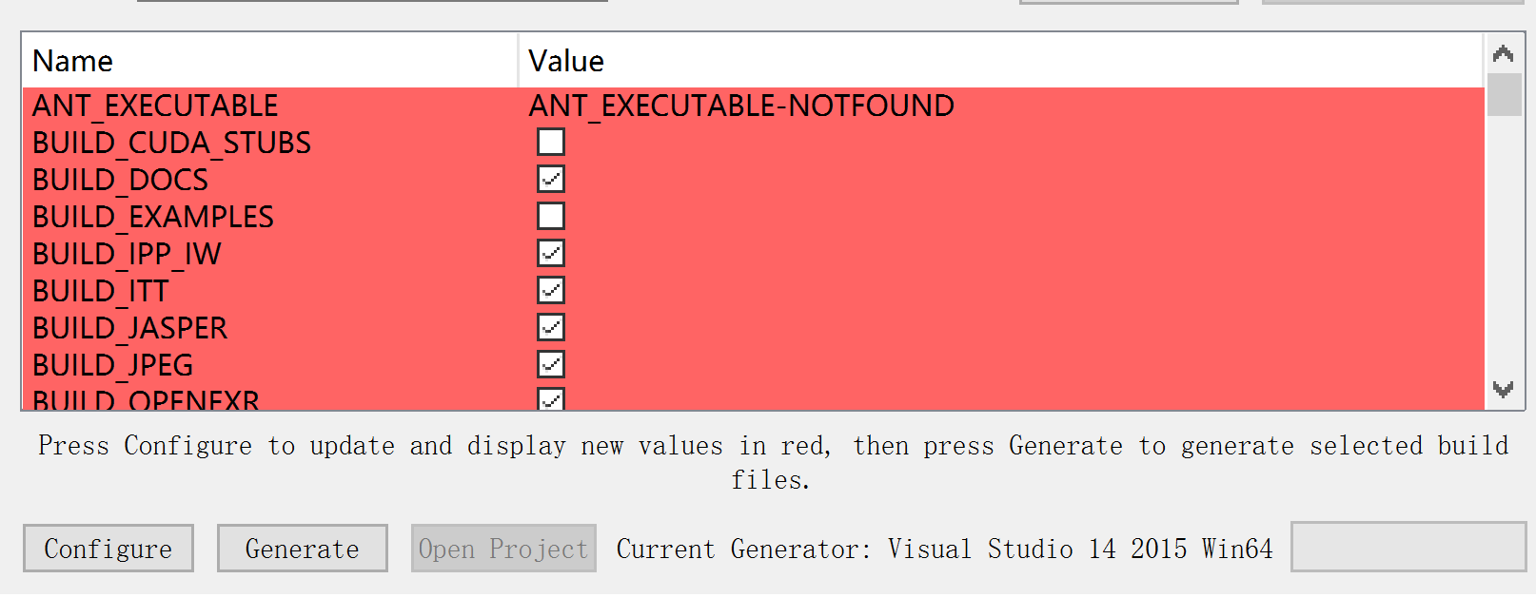Select the Value column header

point(1001,61)
